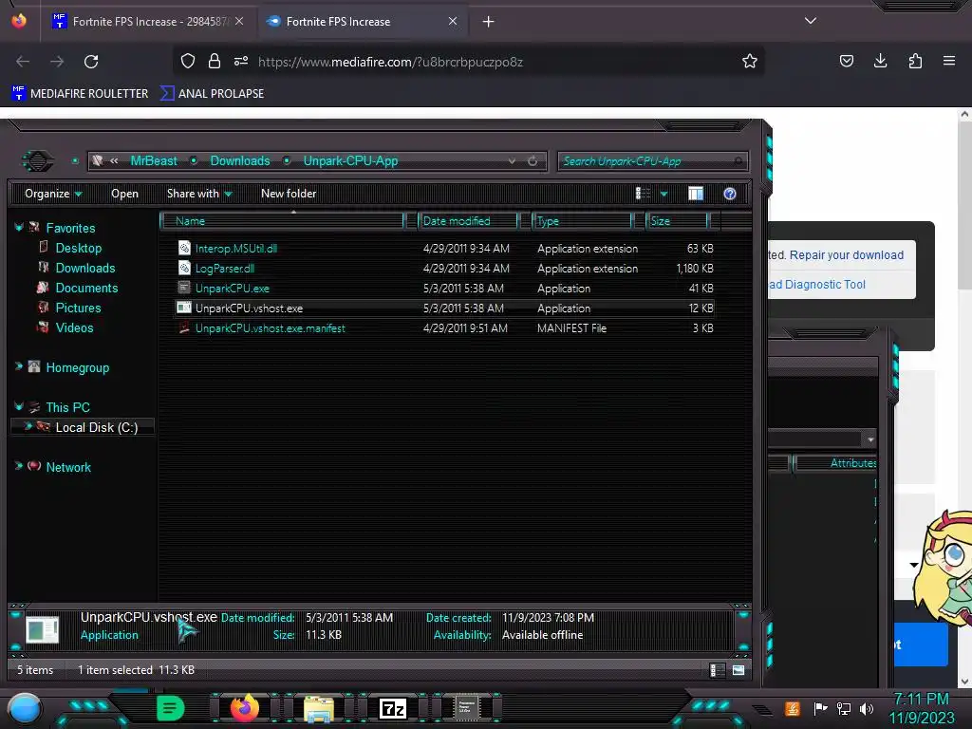
Task: Select the UnparkCPU.exe file
Action: (x=232, y=289)
